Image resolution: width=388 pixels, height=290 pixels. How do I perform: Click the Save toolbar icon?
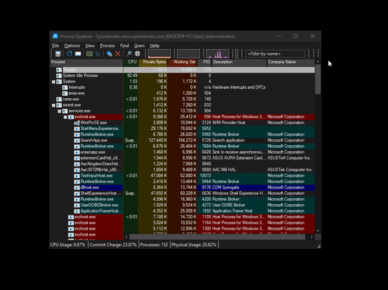pyautogui.click(x=58, y=54)
